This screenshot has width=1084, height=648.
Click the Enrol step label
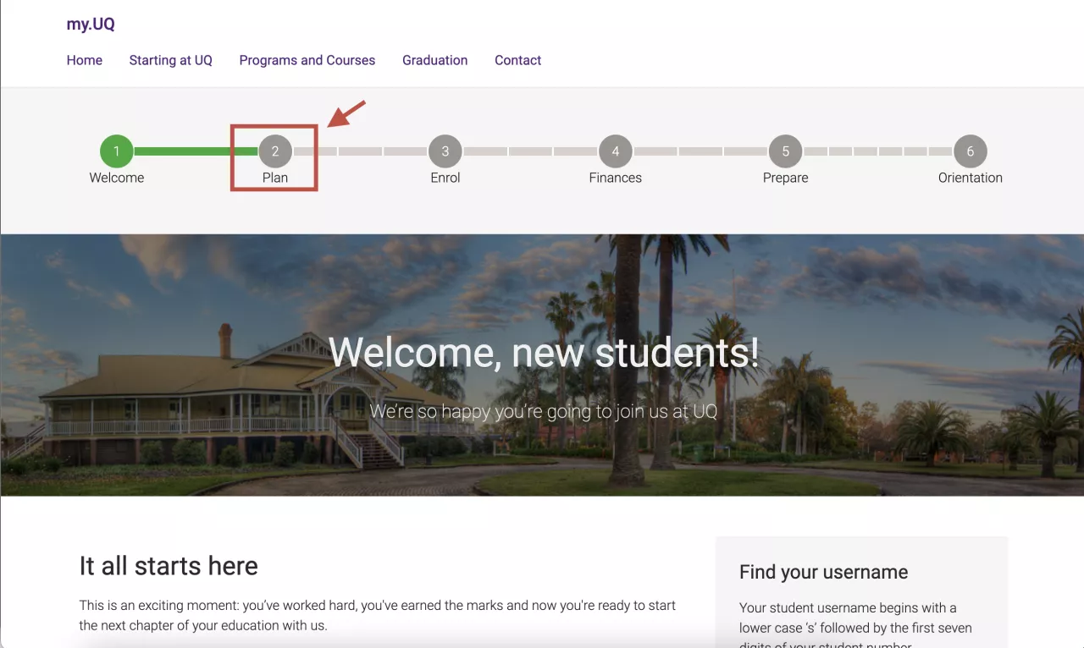(x=445, y=178)
